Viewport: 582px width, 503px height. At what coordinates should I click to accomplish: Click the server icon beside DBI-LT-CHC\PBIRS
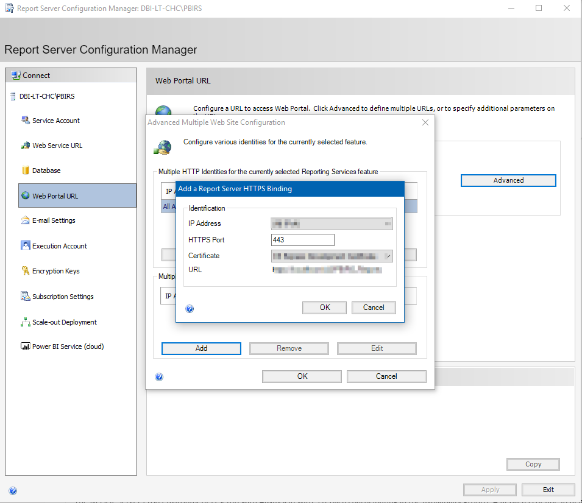click(x=13, y=96)
